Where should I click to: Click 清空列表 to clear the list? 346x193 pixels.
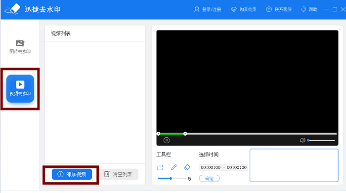(118, 174)
